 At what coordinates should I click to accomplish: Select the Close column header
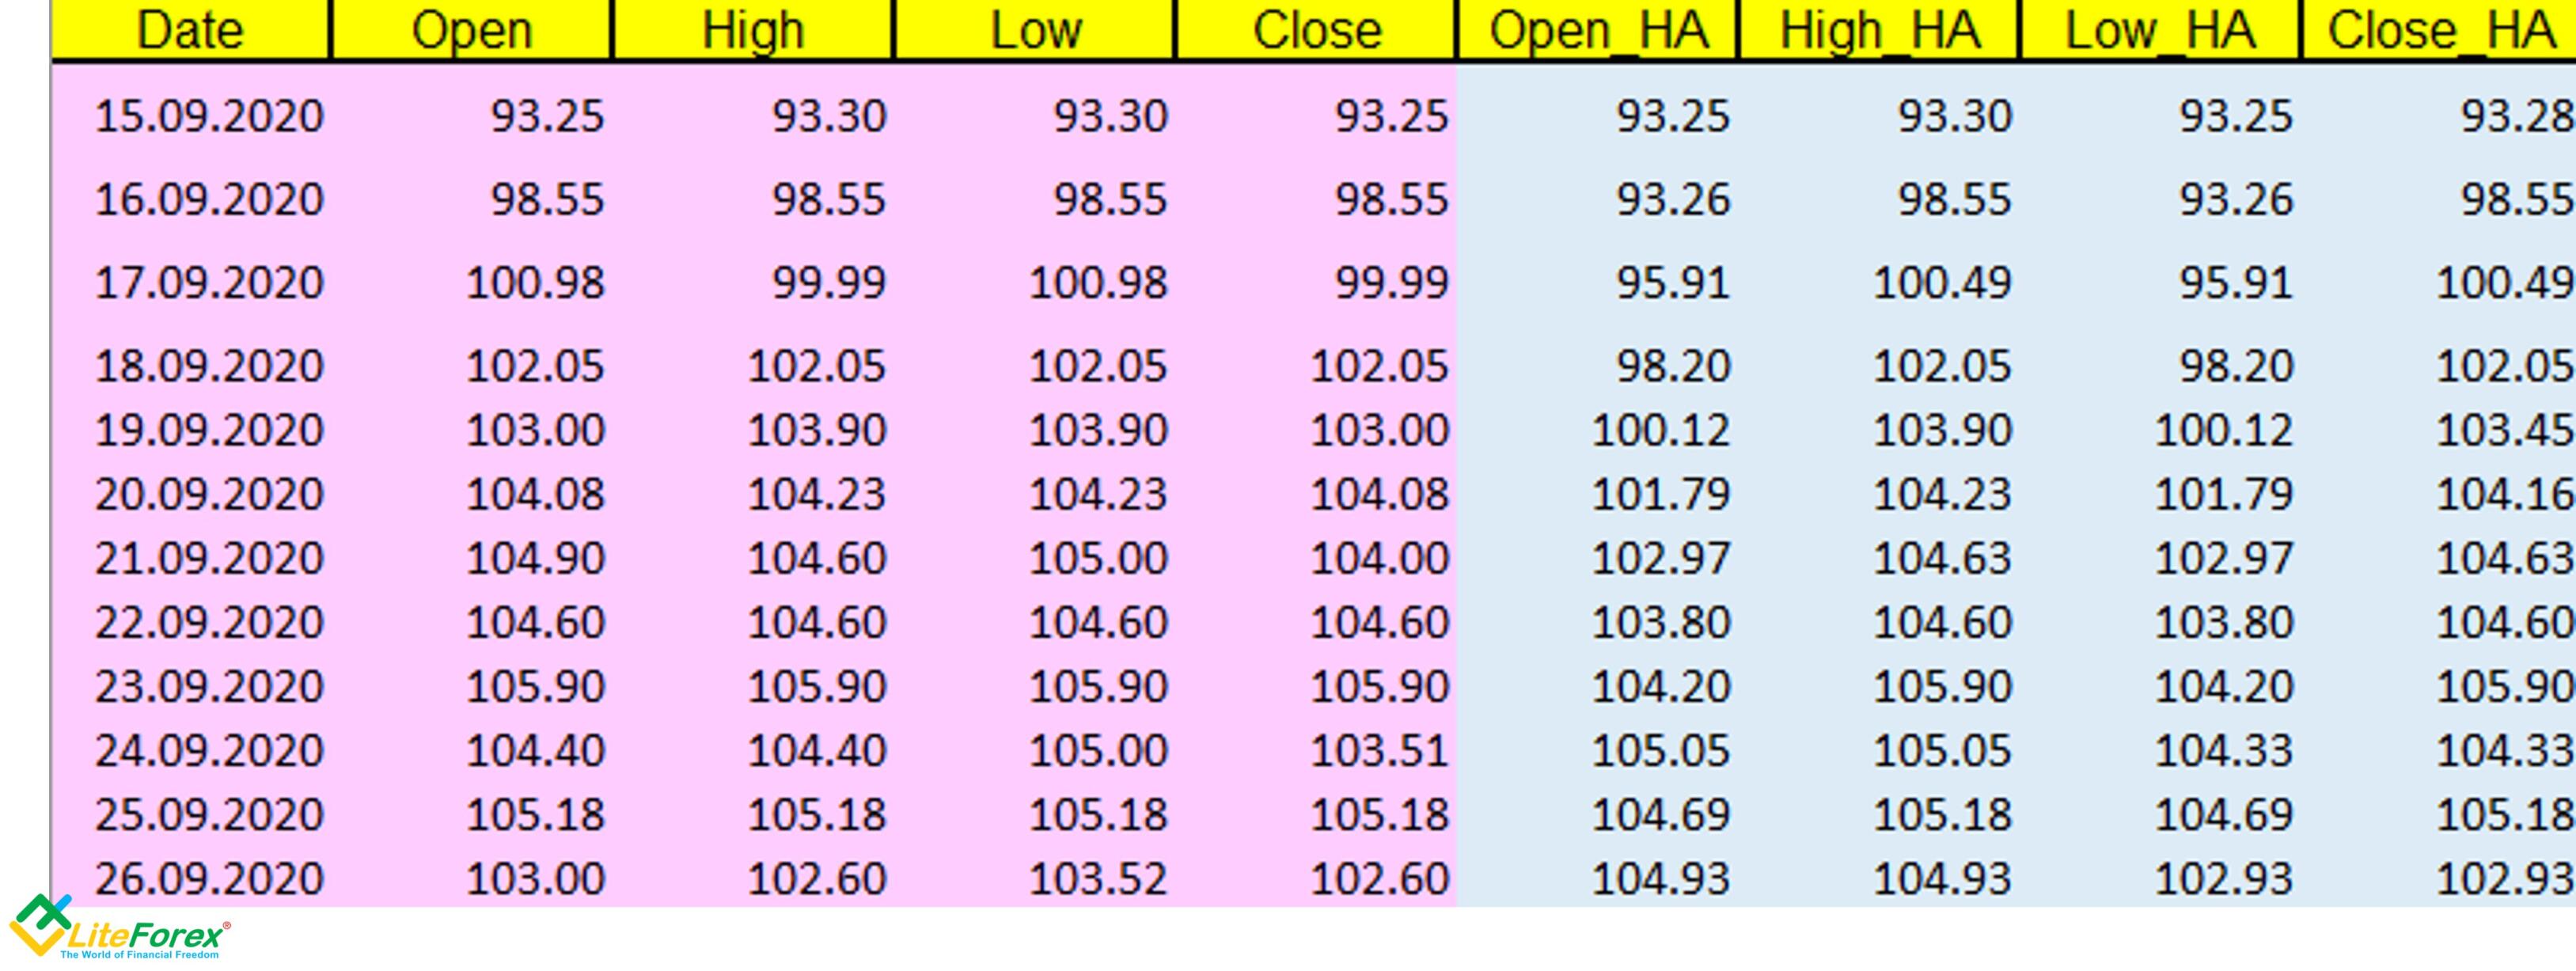pyautogui.click(x=1316, y=29)
